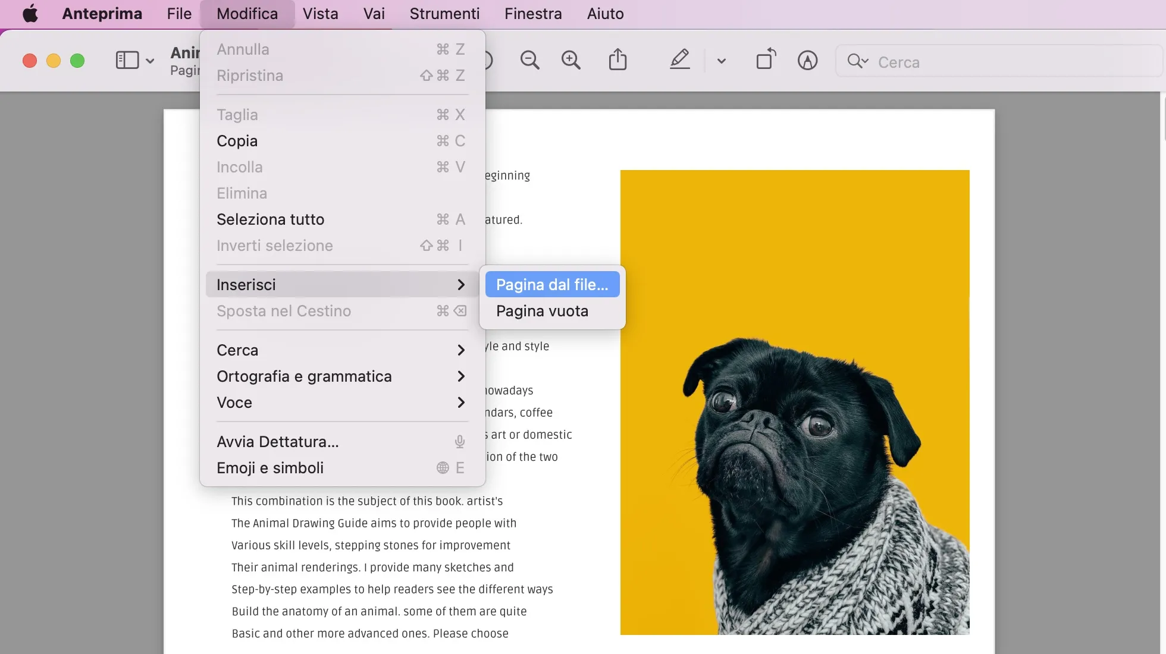Select 'Pagina vuota' menu item

[x=542, y=310]
